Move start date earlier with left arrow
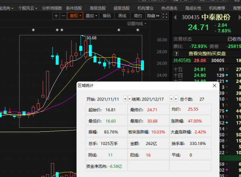The width and height of the screenshot is (241, 177). [x=125, y=99]
